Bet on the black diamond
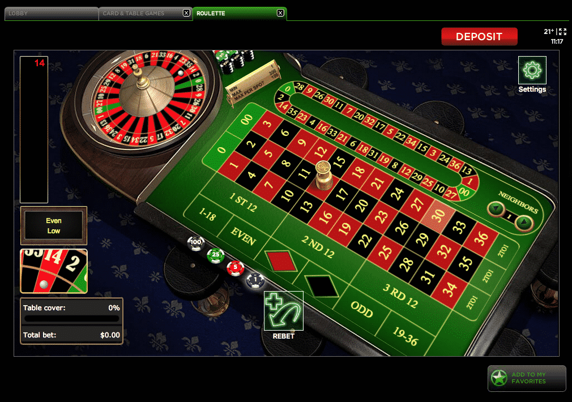This screenshot has height=402, width=572. coord(322,285)
